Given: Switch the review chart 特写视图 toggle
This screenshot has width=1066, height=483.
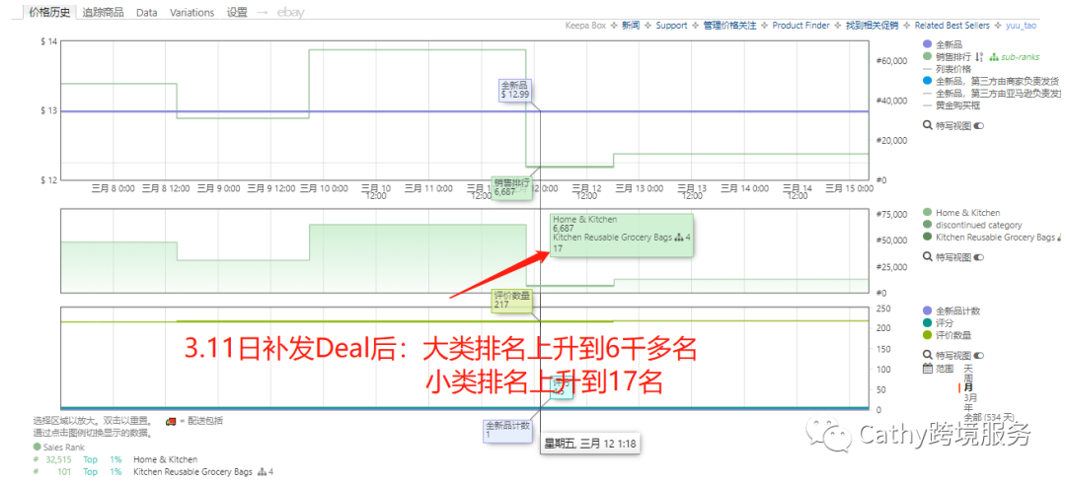Looking at the screenshot, I should [980, 355].
